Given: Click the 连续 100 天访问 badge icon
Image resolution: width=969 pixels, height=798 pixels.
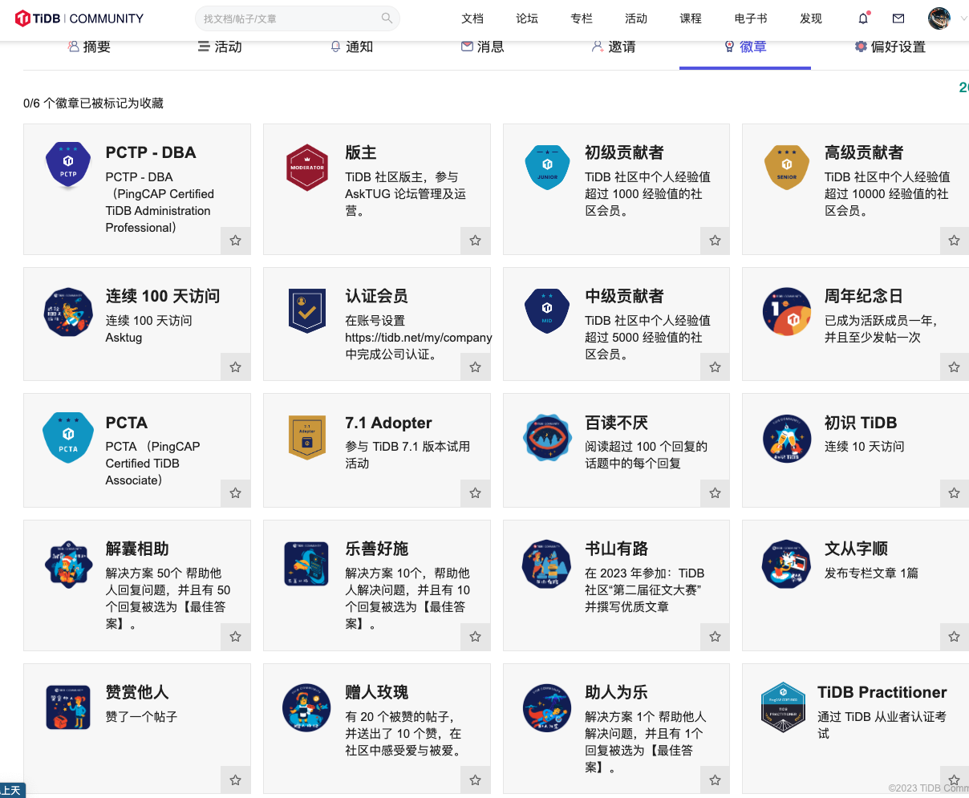Looking at the screenshot, I should coord(68,311).
